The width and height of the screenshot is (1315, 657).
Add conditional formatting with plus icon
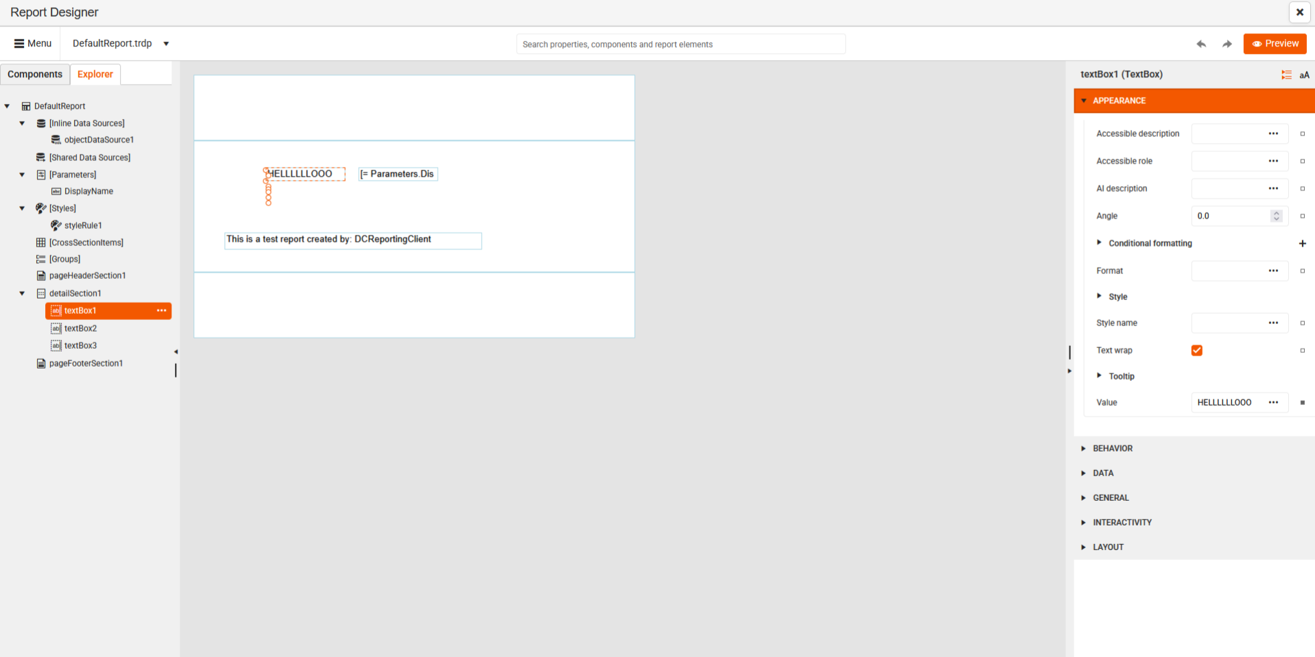1303,243
